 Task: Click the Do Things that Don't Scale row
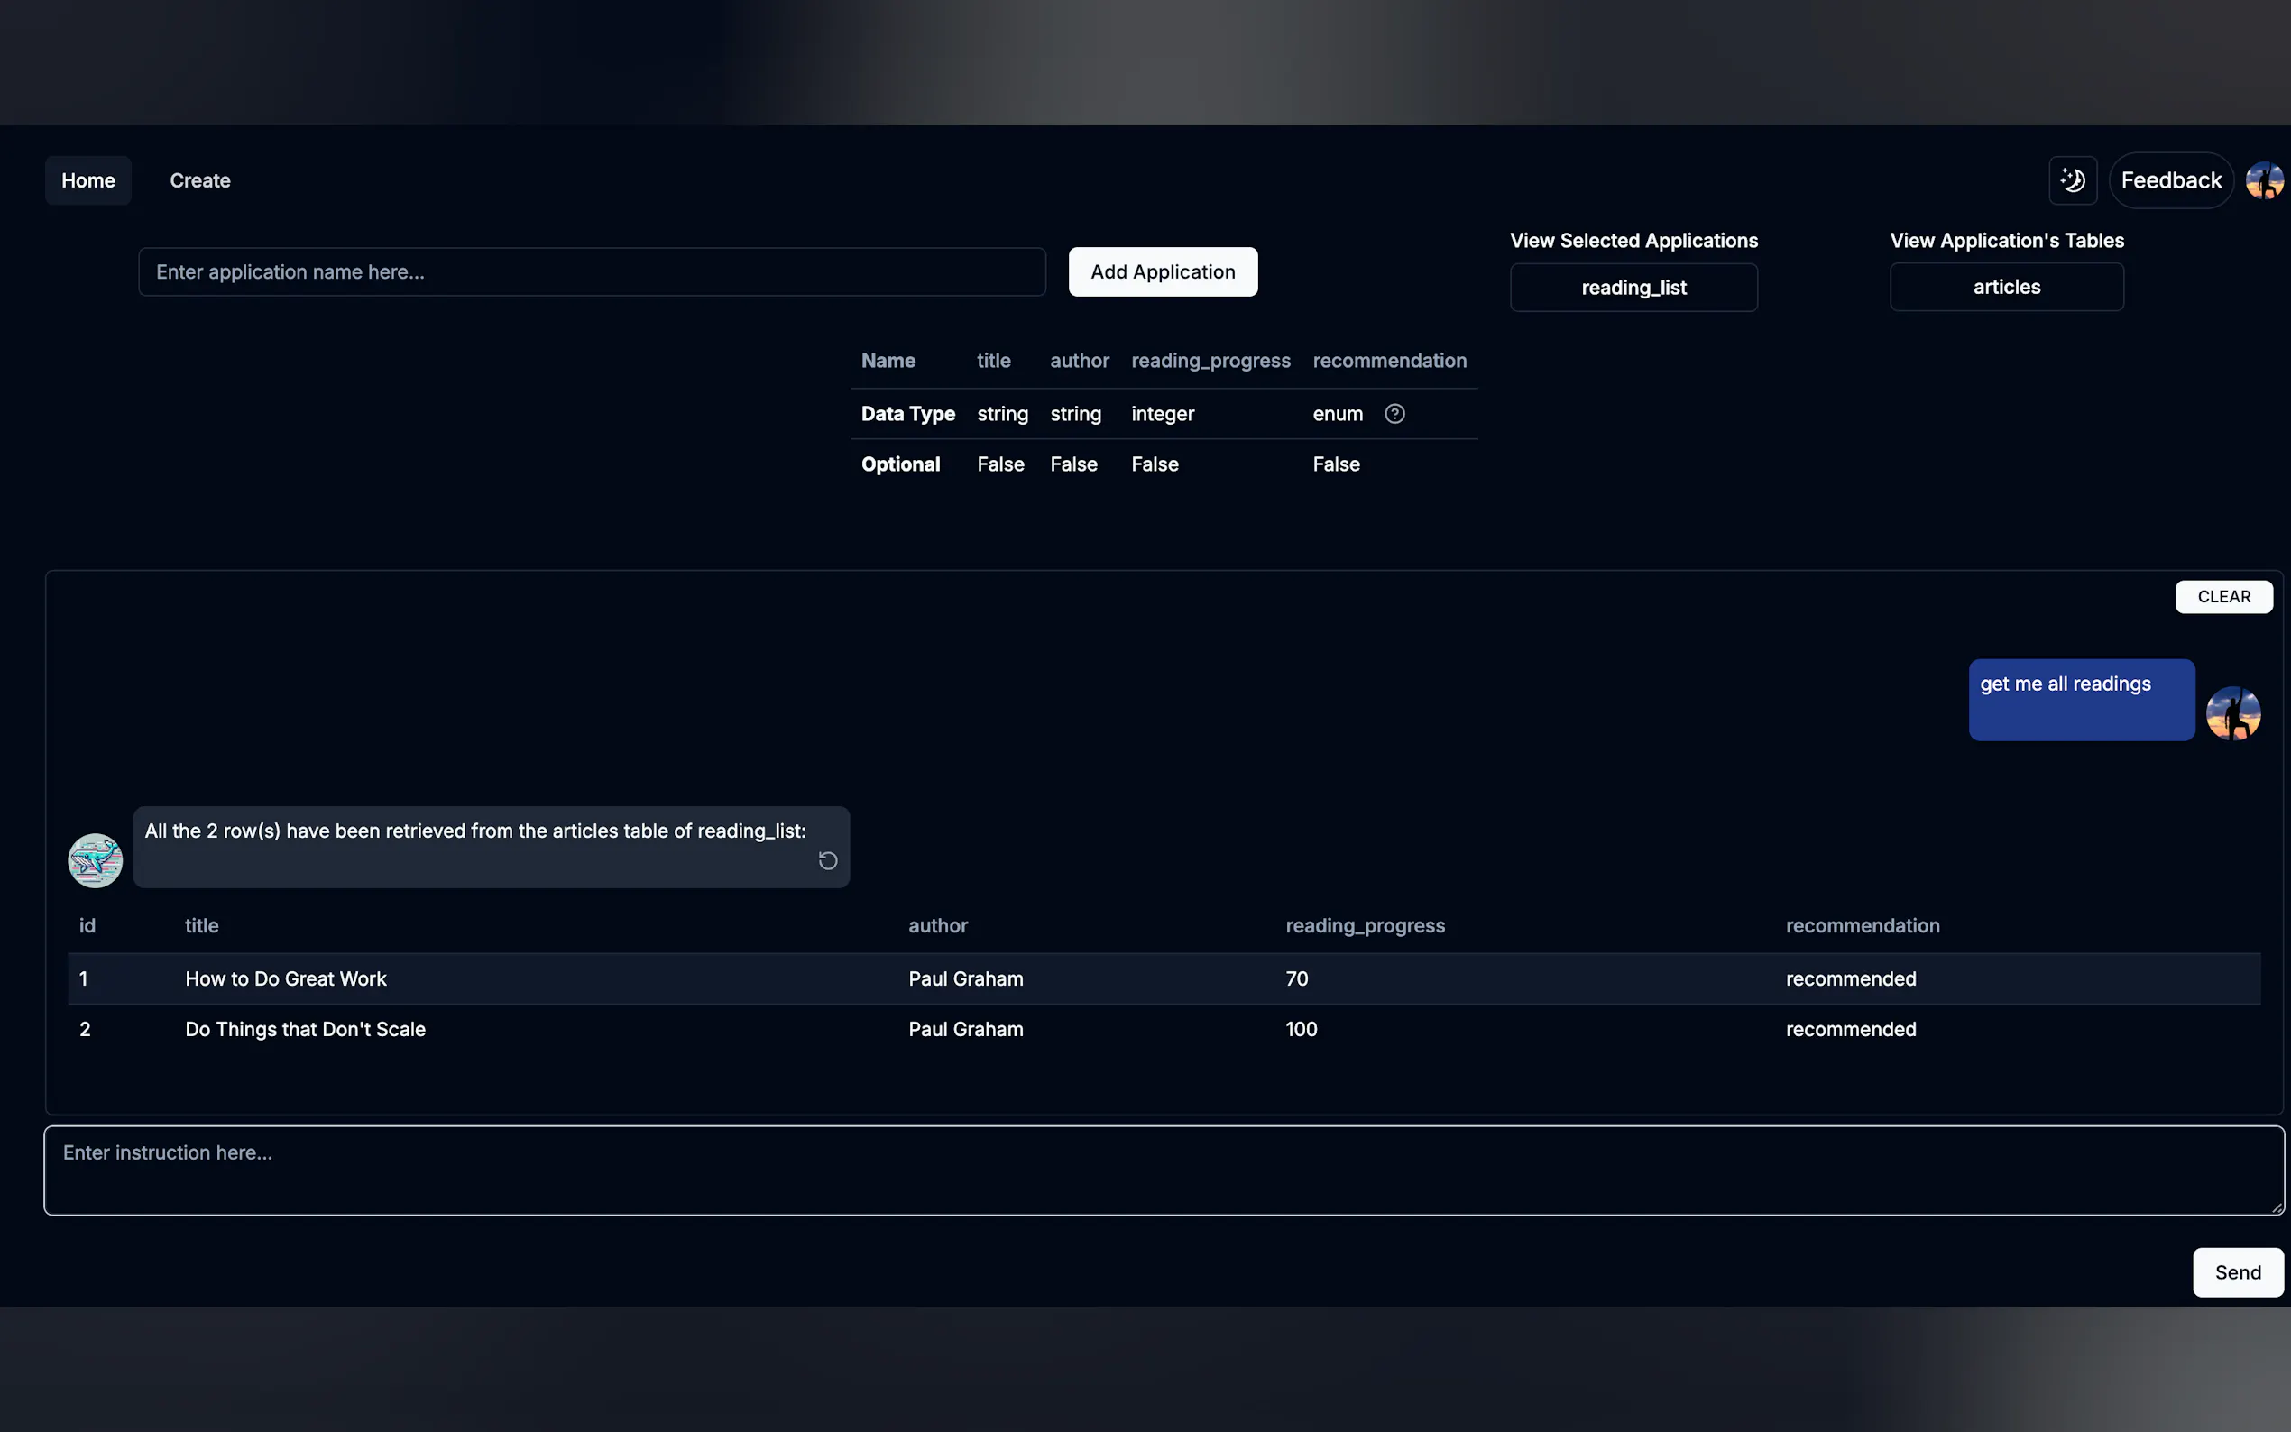pyautogui.click(x=305, y=1030)
